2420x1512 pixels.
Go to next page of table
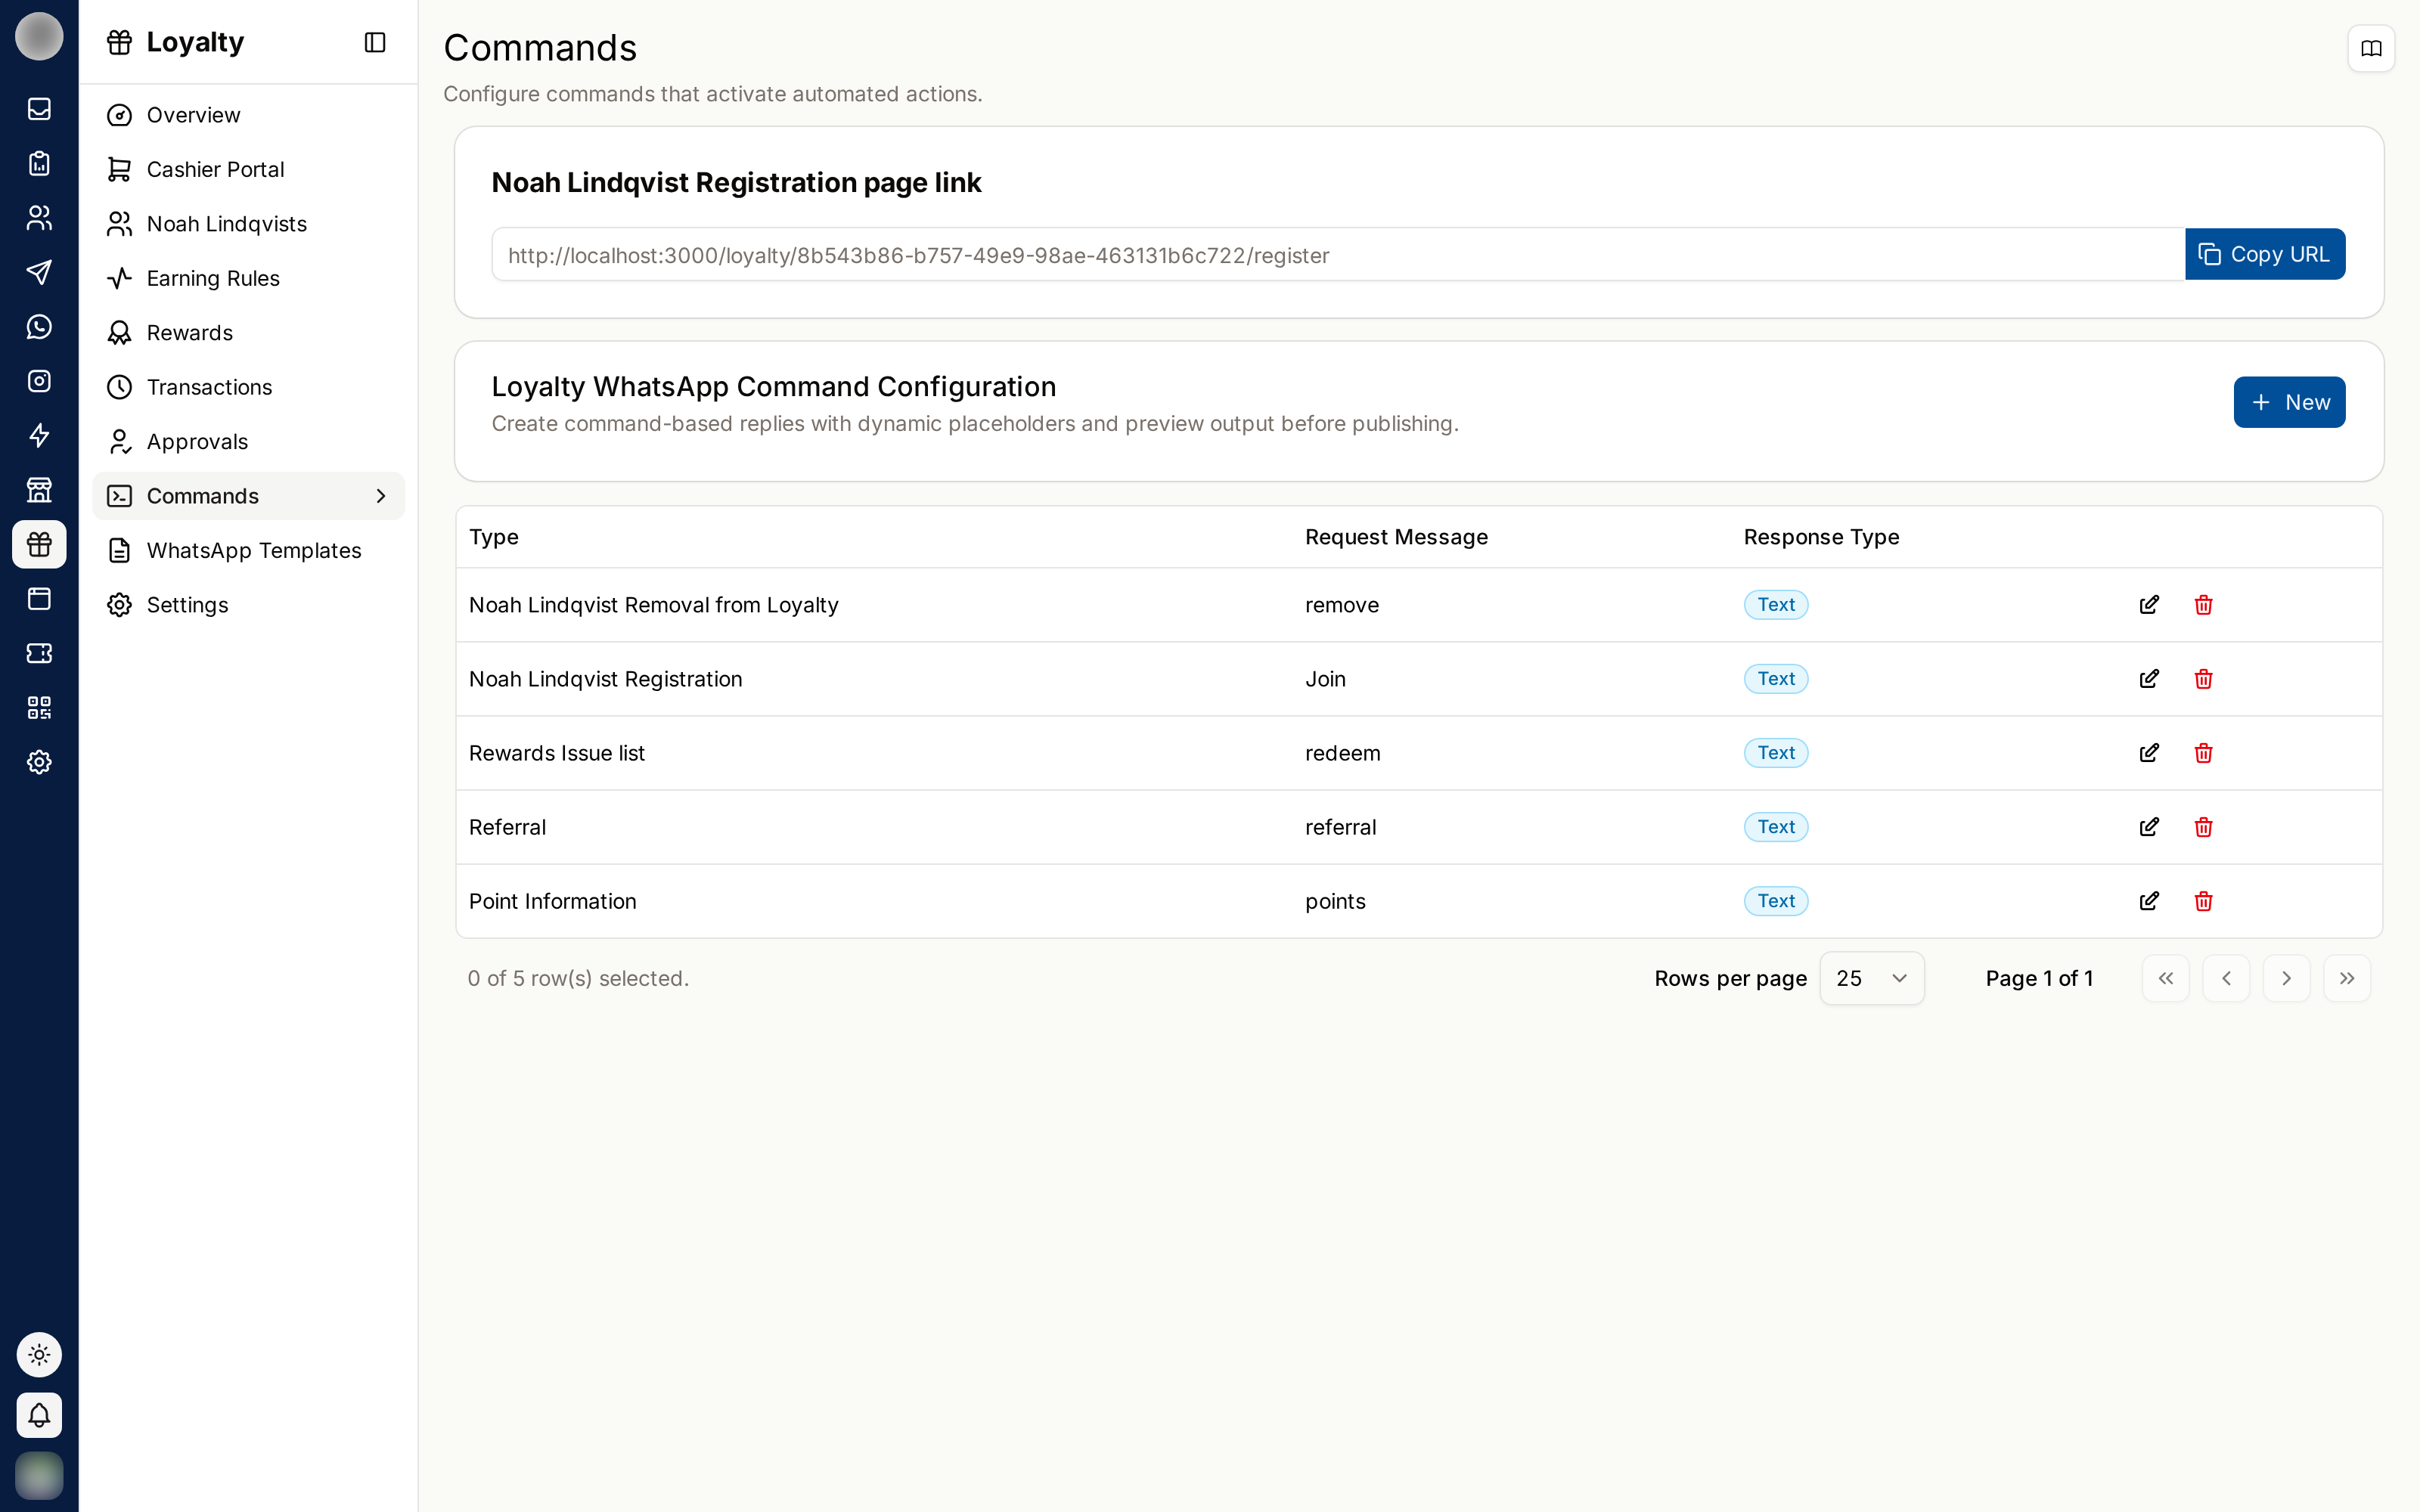[2286, 978]
